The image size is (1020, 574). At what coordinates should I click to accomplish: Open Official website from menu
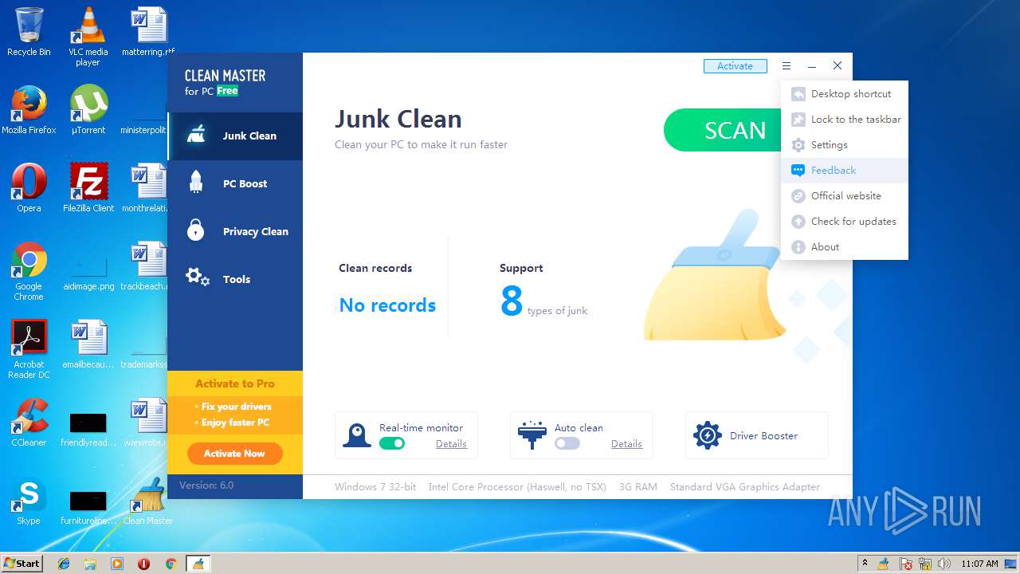pos(845,196)
